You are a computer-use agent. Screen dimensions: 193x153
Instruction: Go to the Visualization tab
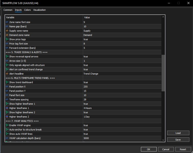click(39, 10)
